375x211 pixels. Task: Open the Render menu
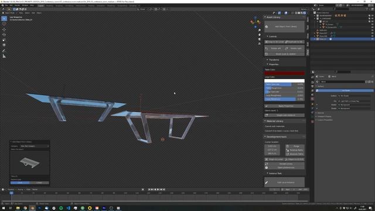tap(17, 5)
